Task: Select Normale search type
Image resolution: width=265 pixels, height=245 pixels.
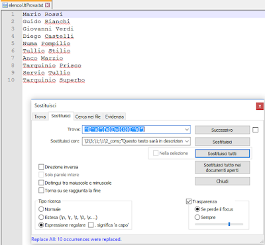Action: point(41,209)
